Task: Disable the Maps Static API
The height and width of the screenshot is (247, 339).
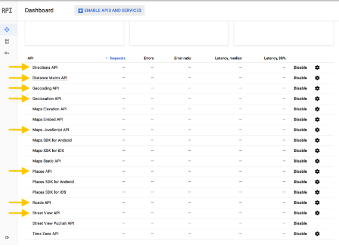Action: click(x=300, y=161)
